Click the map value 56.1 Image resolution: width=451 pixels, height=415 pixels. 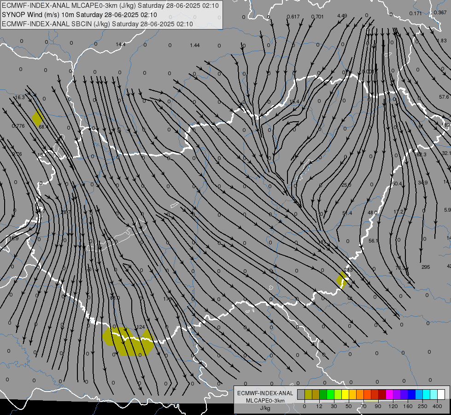[373, 241]
